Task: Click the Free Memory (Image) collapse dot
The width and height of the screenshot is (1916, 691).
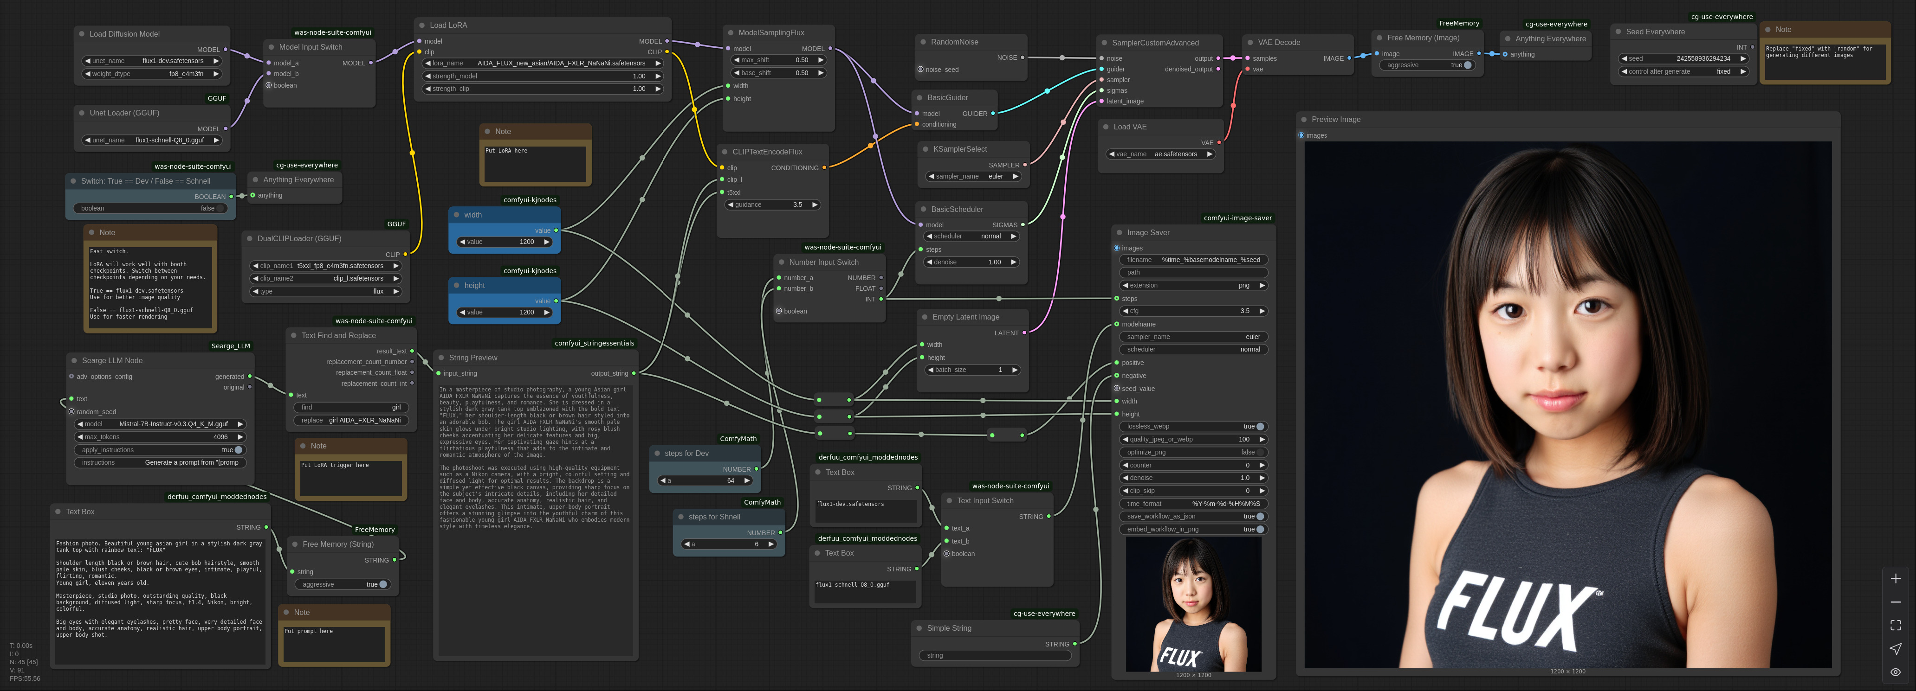Action: click(1380, 38)
